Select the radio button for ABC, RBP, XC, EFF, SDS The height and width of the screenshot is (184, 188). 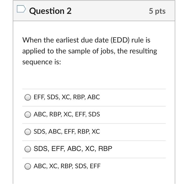pos(28,115)
